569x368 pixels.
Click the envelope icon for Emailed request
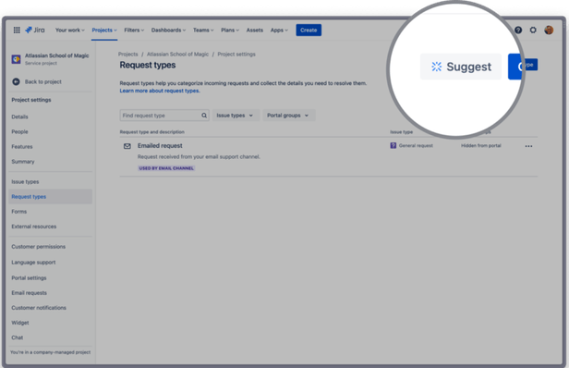click(127, 146)
